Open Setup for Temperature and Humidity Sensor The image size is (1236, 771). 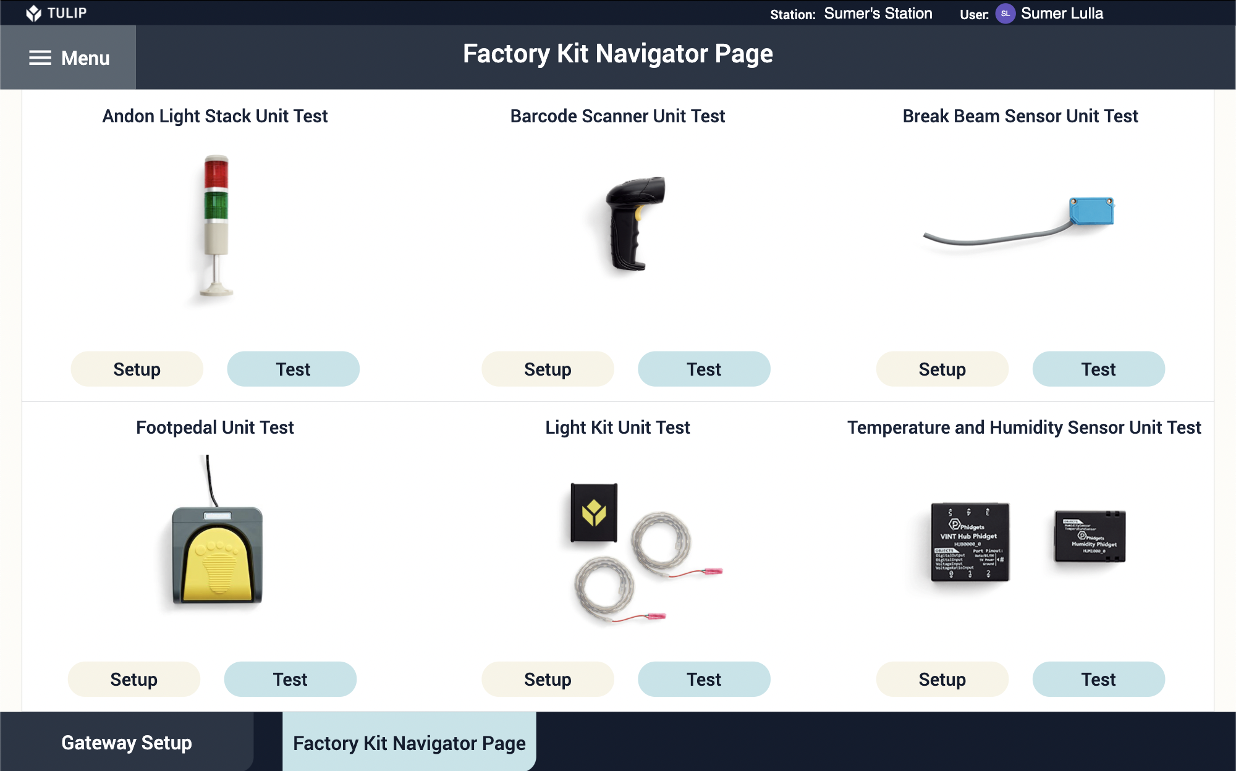click(x=942, y=679)
